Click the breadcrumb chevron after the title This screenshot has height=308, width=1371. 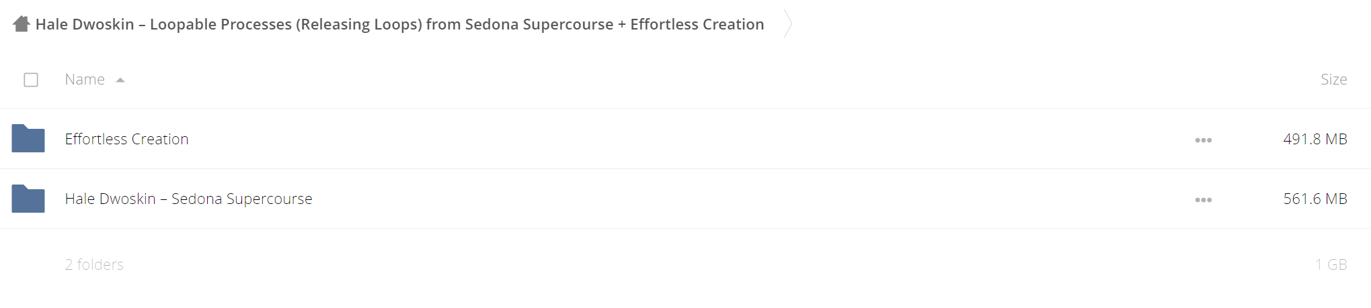788,24
